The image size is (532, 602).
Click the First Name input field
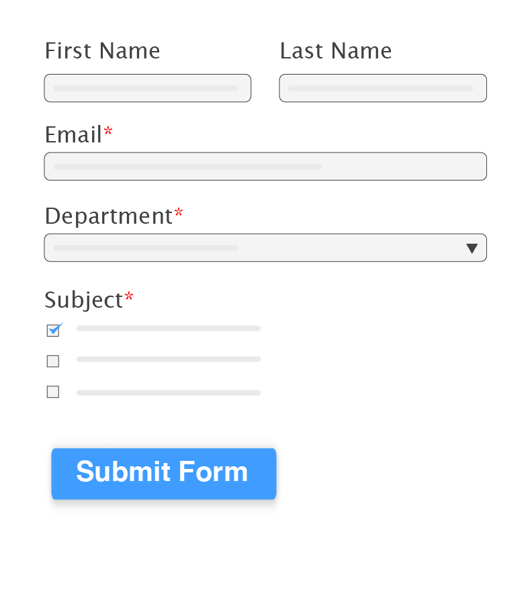pos(147,88)
